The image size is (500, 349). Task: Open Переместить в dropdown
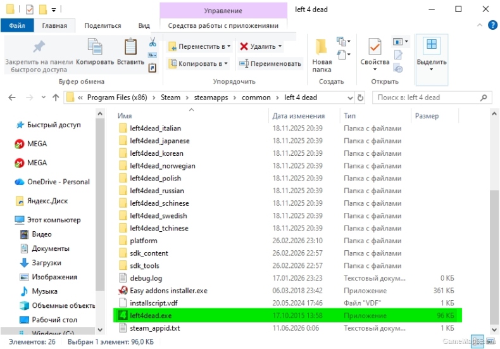pos(199,47)
